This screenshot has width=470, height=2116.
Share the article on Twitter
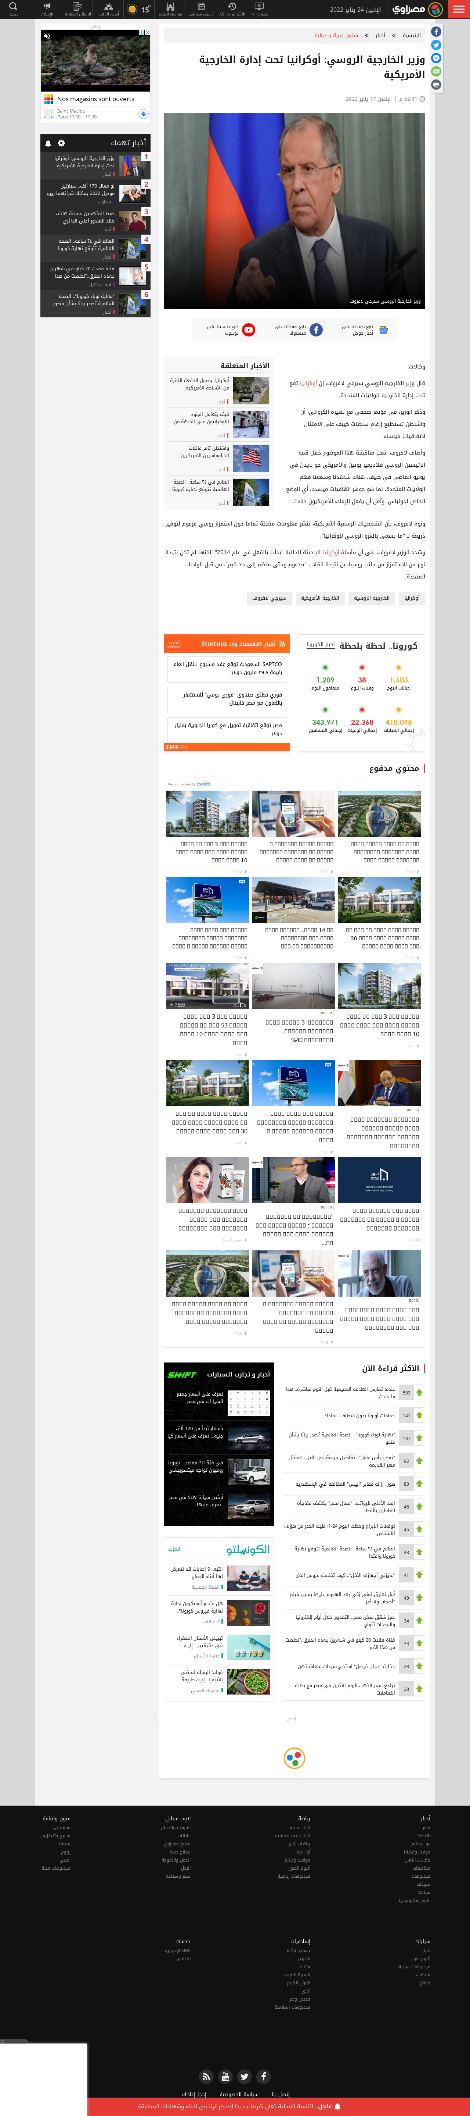(435, 45)
